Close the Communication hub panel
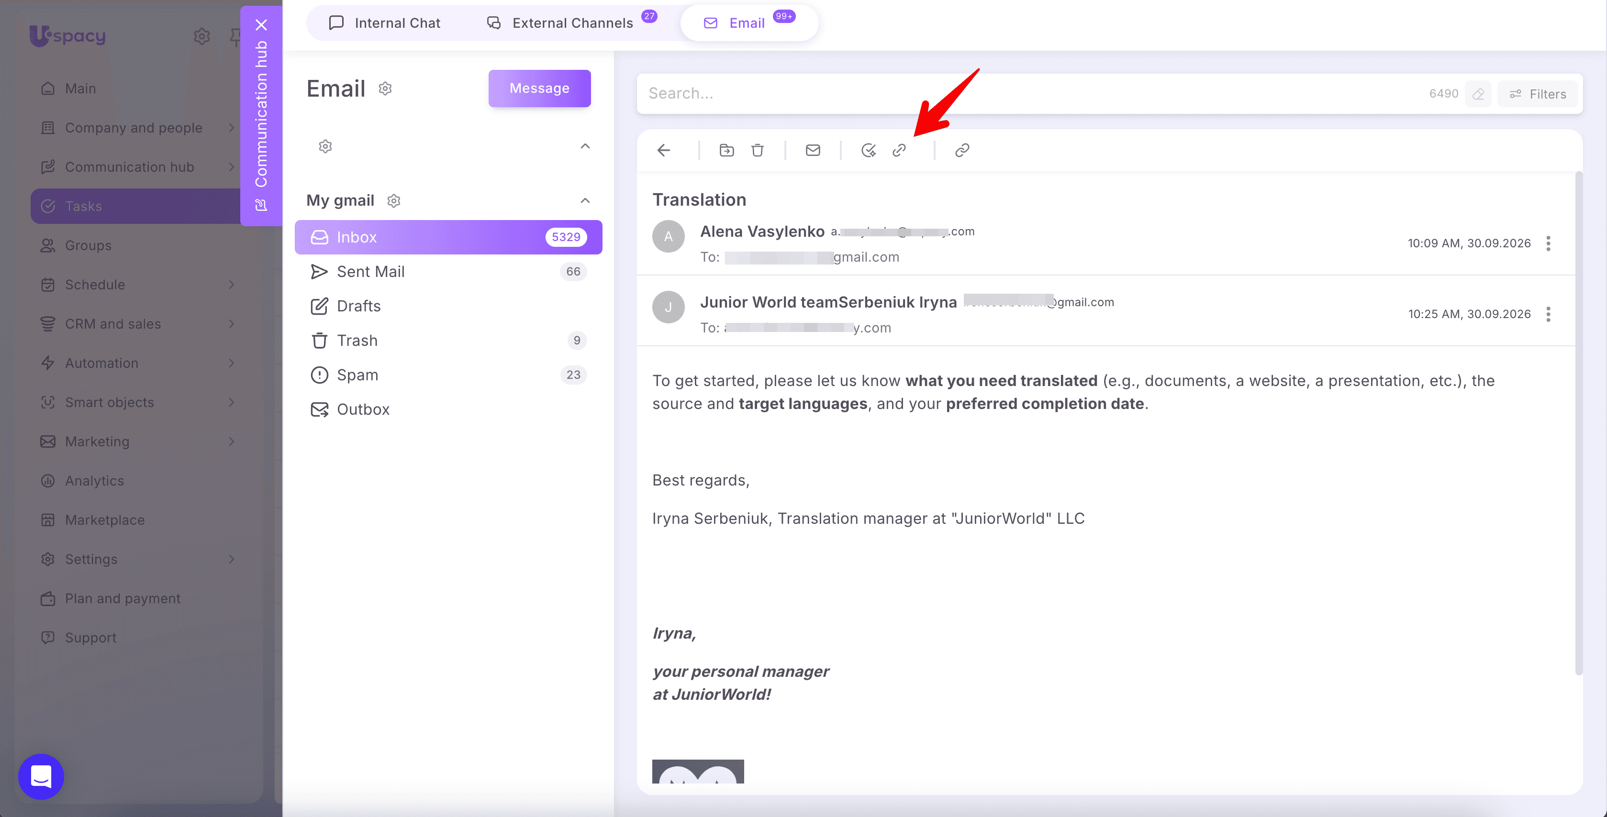This screenshot has height=817, width=1607. 261,25
